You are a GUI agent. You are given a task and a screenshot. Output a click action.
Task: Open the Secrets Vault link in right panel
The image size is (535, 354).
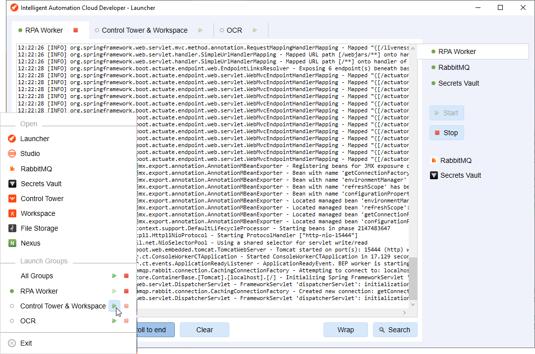(461, 175)
